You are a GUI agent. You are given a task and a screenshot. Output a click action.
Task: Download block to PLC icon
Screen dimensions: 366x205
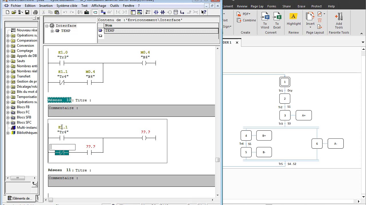(87, 12)
